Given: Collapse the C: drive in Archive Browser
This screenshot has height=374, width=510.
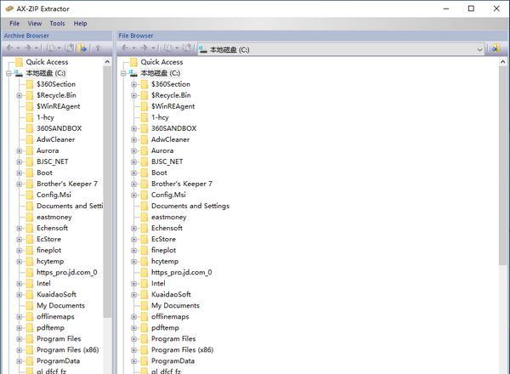Looking at the screenshot, I should point(8,73).
